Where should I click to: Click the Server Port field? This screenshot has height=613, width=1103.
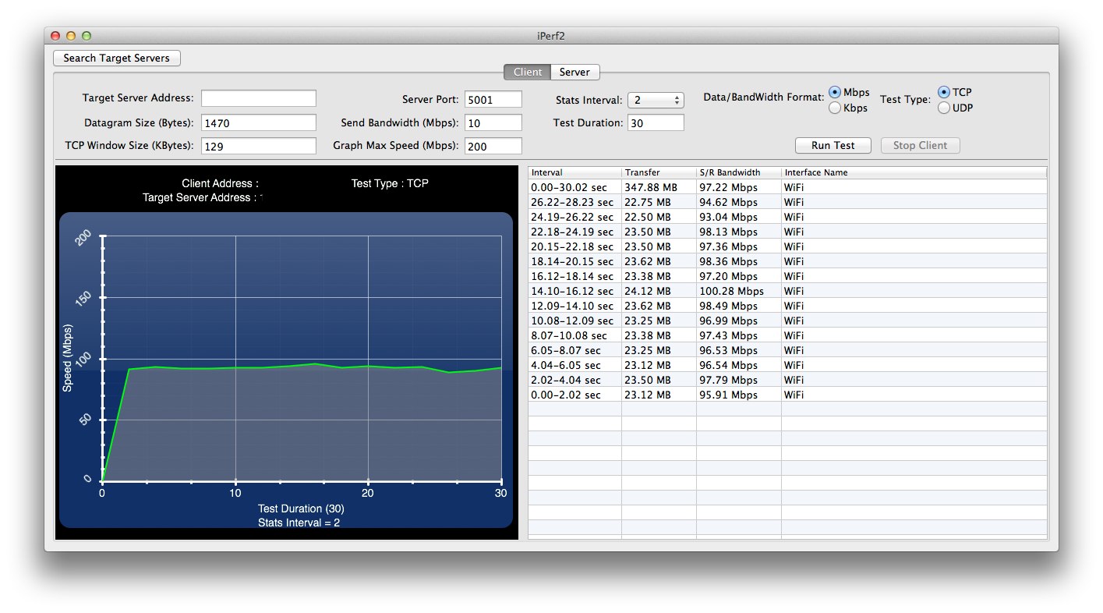pos(493,99)
